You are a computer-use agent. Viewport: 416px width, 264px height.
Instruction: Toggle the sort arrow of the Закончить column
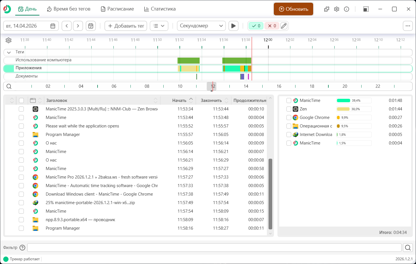[227, 100]
